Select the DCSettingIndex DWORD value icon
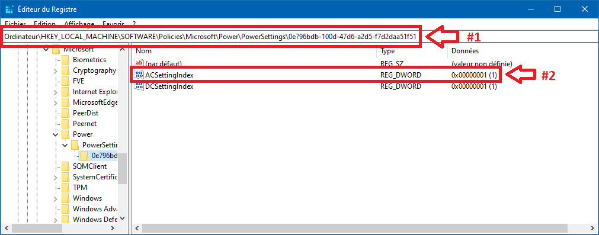Viewport: 599px width, 235px height. tap(139, 86)
